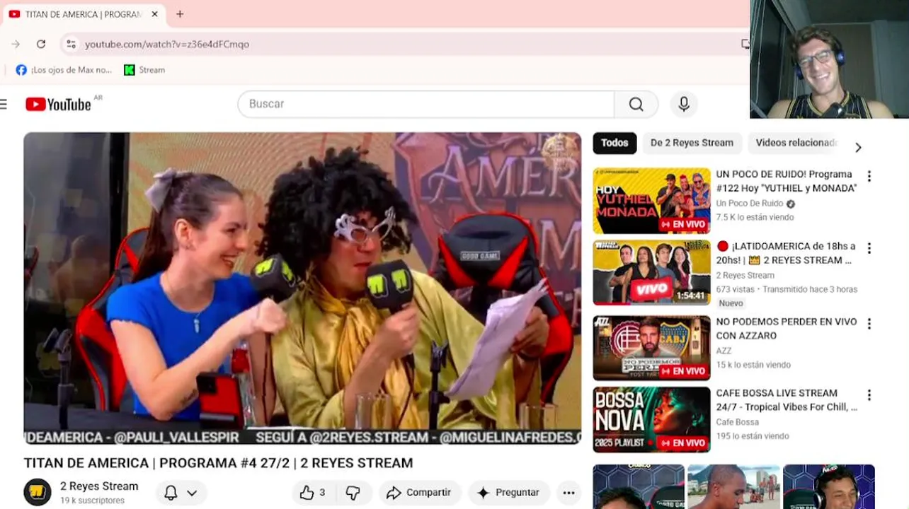
Task: Open the 2 Reyes Stream channel avatar
Action: tap(38, 492)
